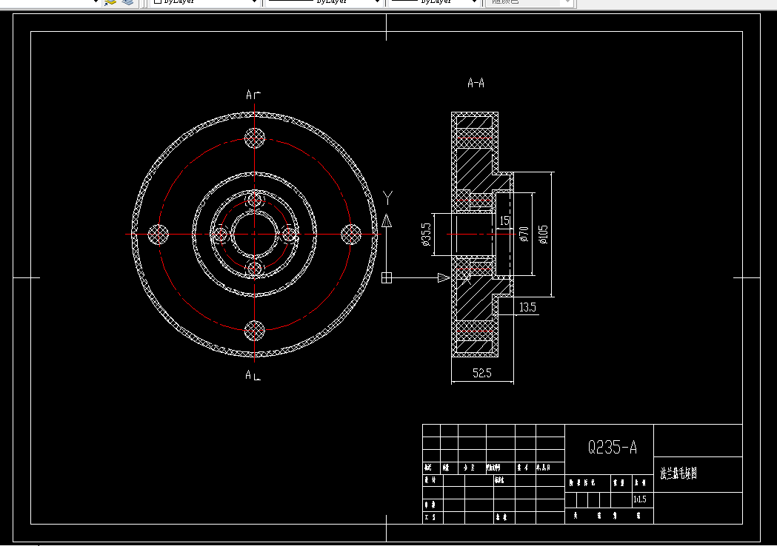Click the A-A section view label
The image size is (777, 546).
[476, 83]
